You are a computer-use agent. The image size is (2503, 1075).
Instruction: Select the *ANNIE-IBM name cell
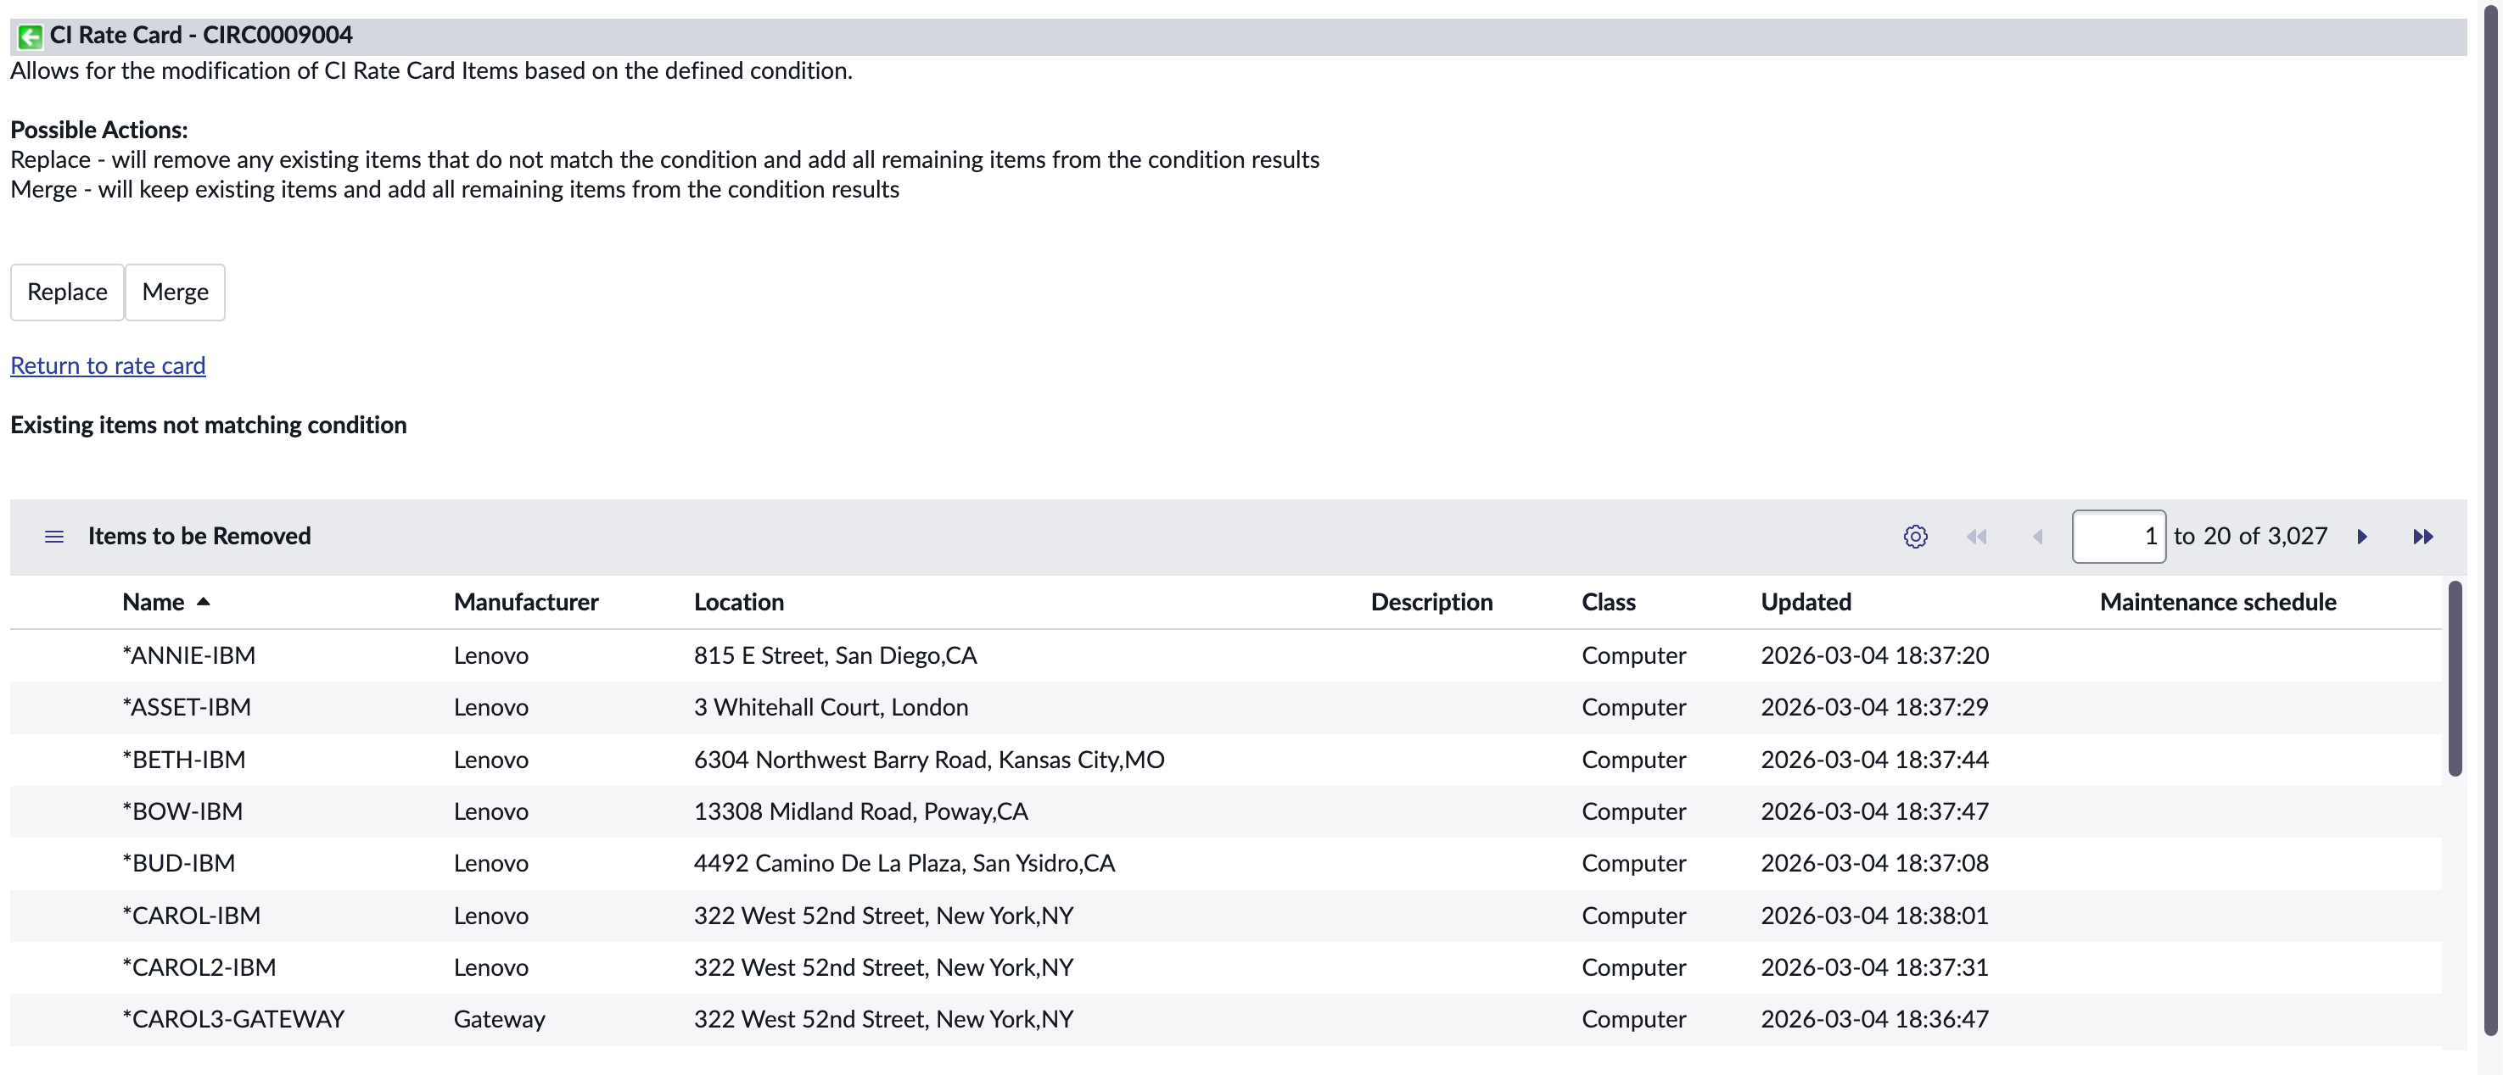click(x=188, y=654)
